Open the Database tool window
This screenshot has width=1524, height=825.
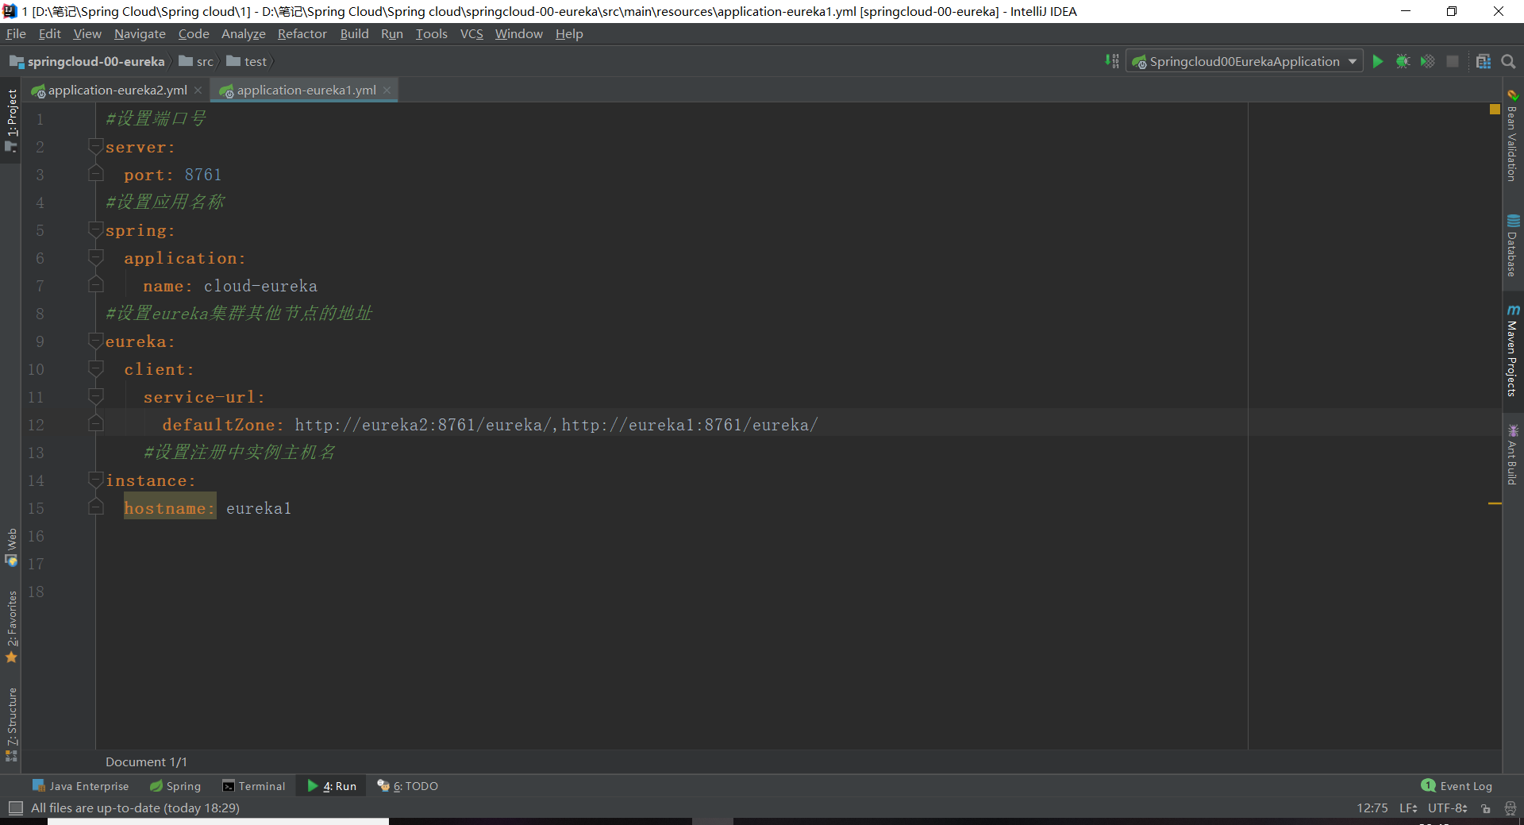(1513, 245)
